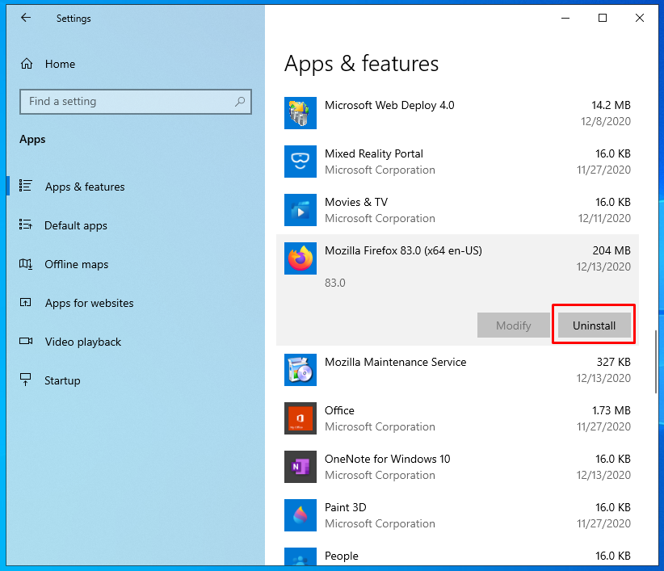Viewport: 664px width, 571px height.
Task: Click the Mozilla Maintenance Service icon
Action: 300,370
